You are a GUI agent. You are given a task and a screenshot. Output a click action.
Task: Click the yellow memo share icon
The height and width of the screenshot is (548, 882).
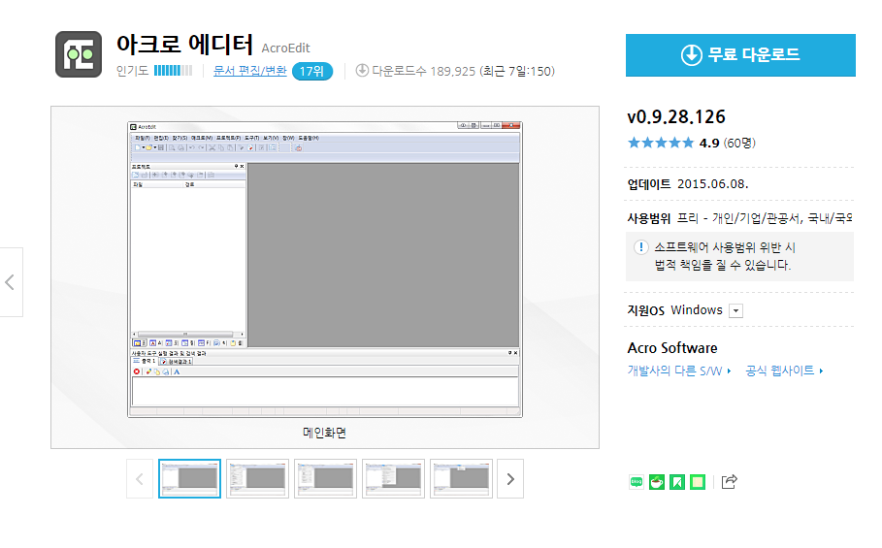coord(698,482)
